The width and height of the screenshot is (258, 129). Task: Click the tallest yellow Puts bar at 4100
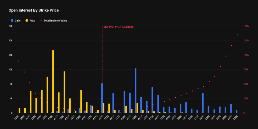[x=53, y=82]
